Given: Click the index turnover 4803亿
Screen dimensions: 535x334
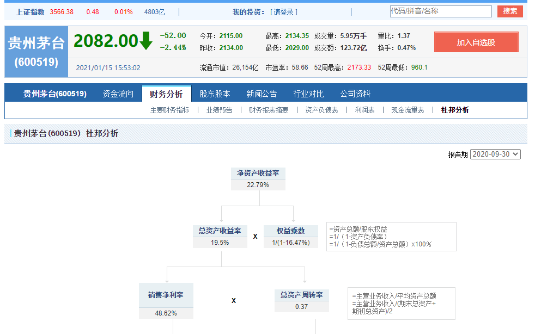Looking at the screenshot, I should [154, 12].
